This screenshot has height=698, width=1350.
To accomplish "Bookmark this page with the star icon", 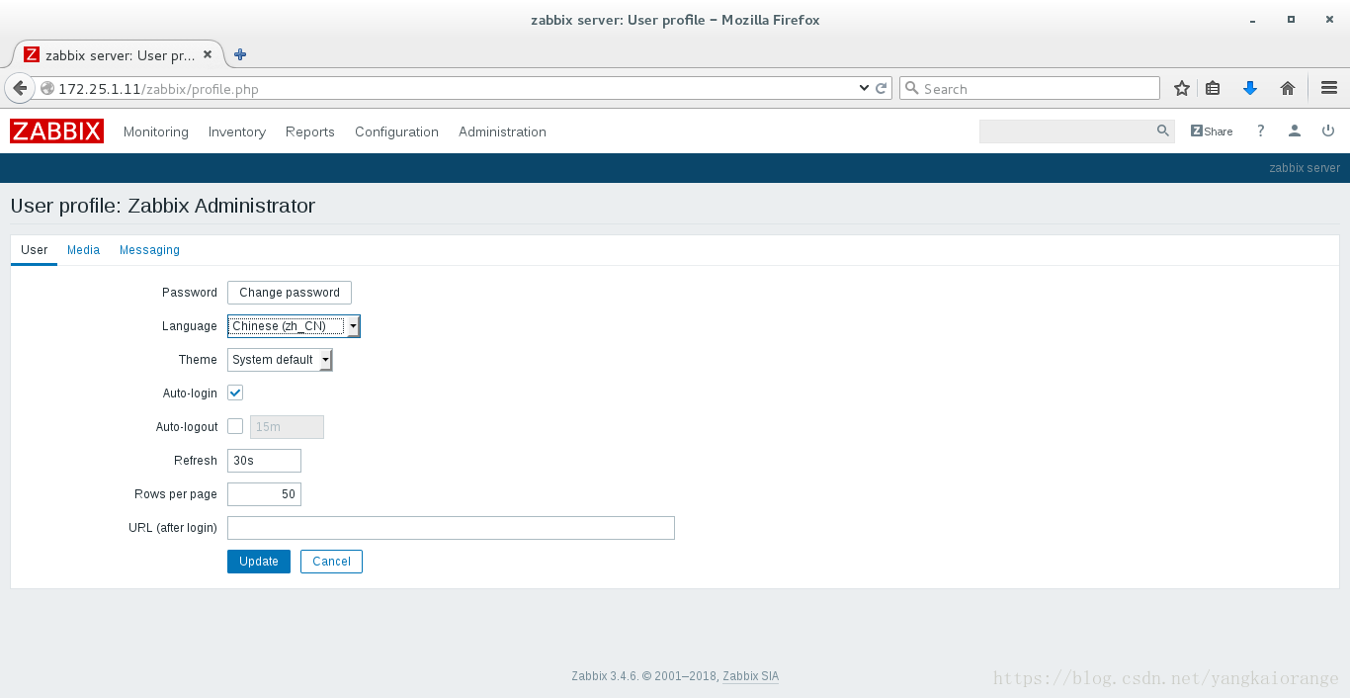I will point(1182,88).
